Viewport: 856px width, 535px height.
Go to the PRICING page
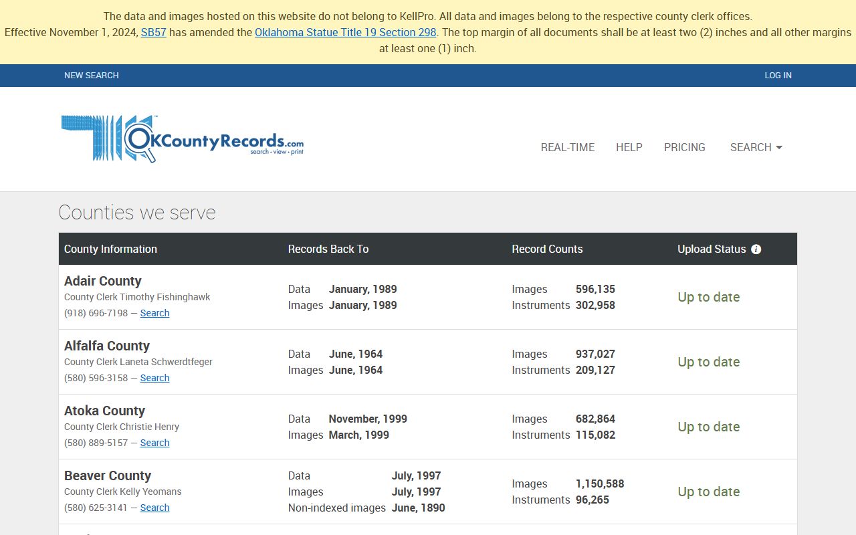685,147
